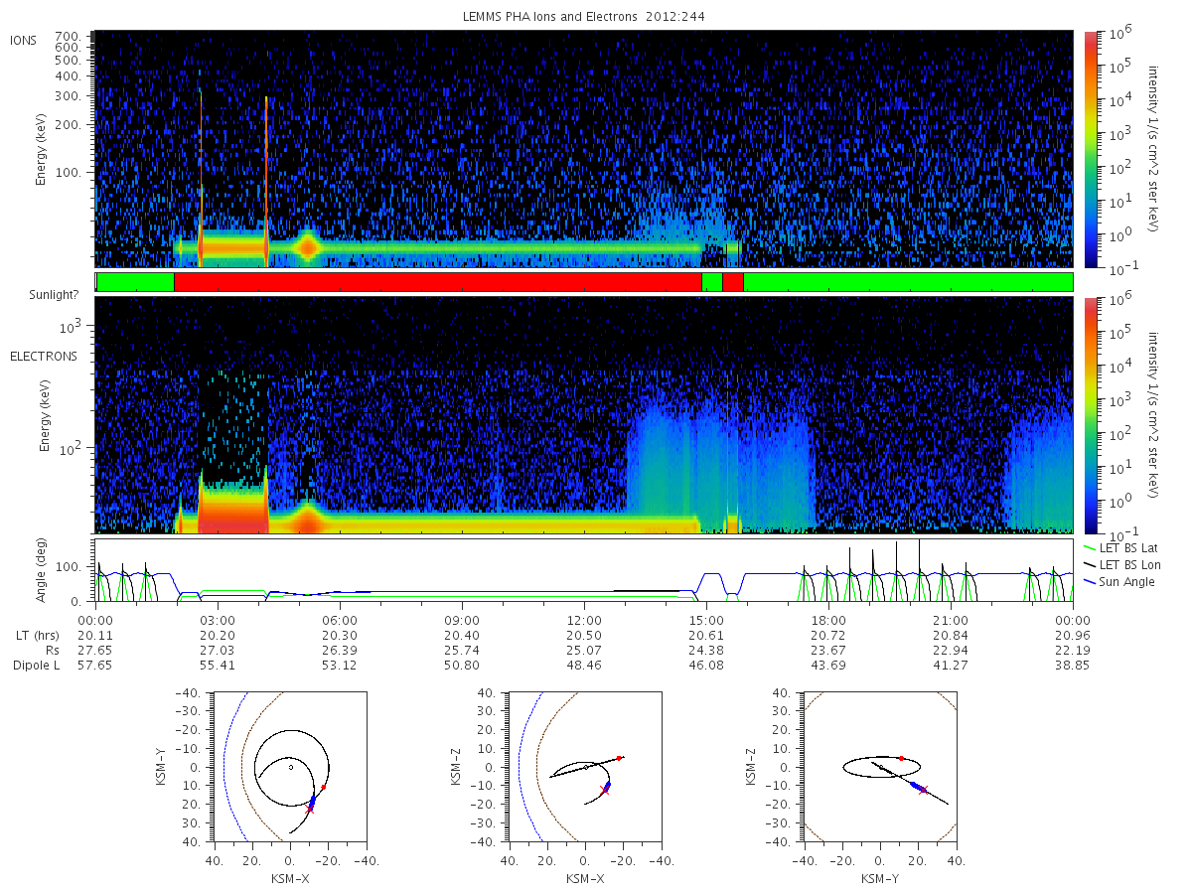Click the ions intensity color bar
The image size is (1192, 894).
coord(1090,149)
